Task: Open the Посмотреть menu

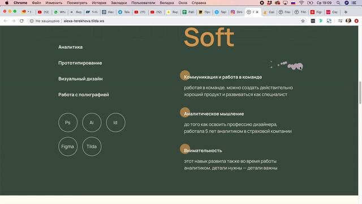Action: 77,3
